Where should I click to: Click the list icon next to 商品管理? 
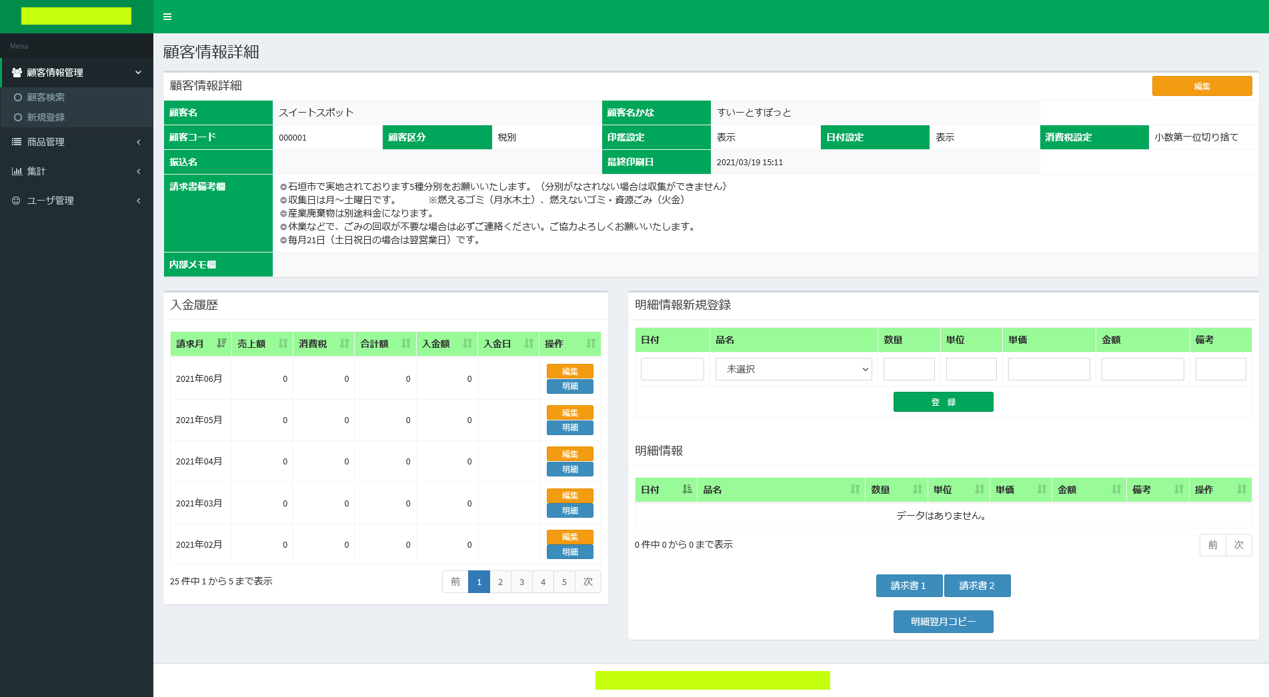16,142
